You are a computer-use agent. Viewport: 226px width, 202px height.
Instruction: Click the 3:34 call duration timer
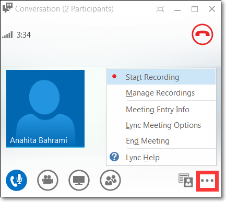pos(23,35)
